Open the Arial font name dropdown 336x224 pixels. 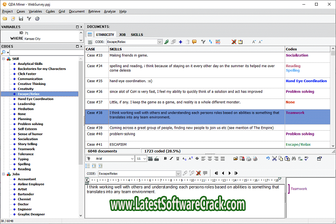click(132, 159)
